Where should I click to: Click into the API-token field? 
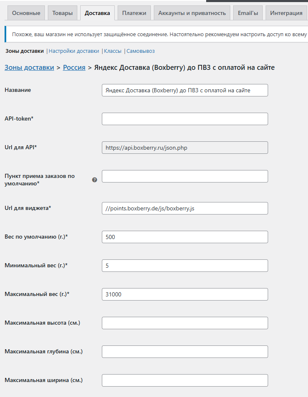[185, 119]
